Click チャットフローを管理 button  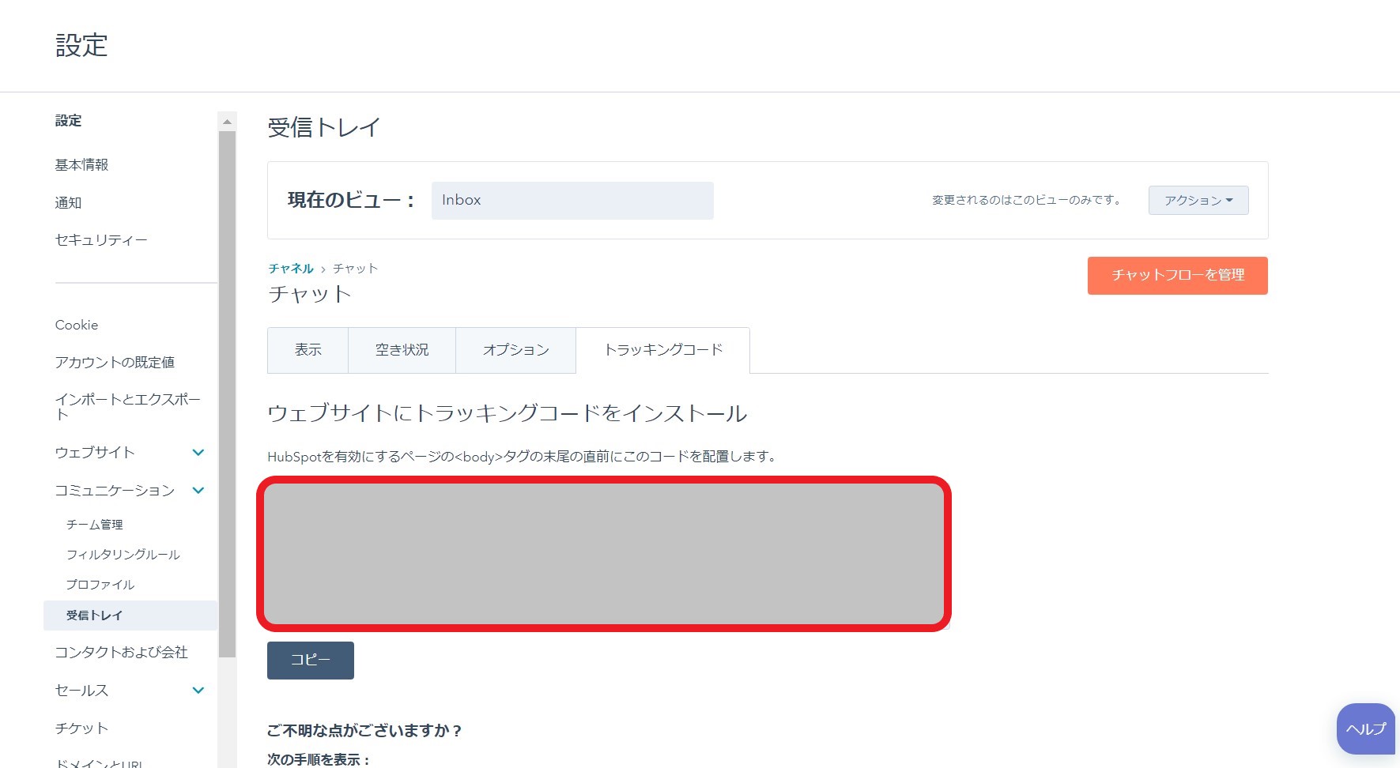point(1178,275)
